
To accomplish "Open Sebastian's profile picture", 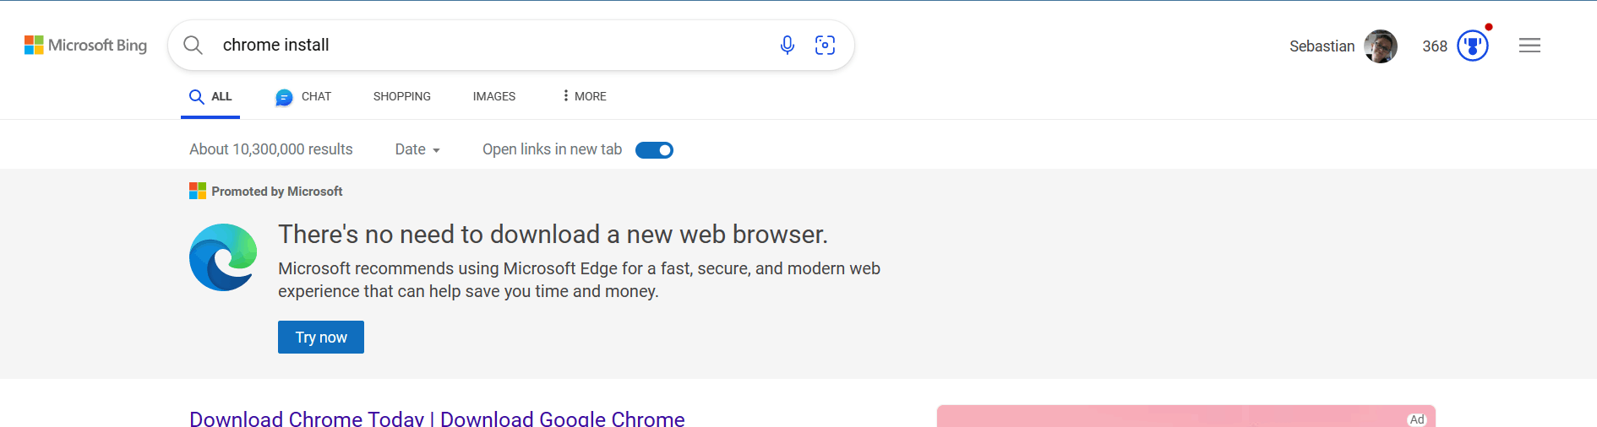I will [1380, 46].
